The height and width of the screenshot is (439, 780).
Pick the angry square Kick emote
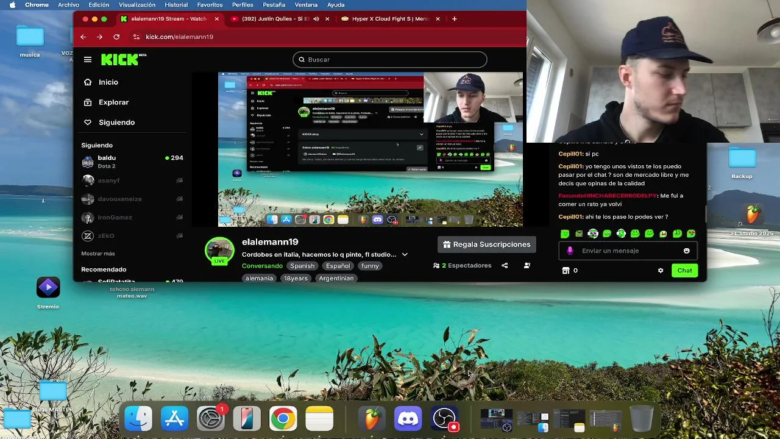pyautogui.click(x=579, y=234)
